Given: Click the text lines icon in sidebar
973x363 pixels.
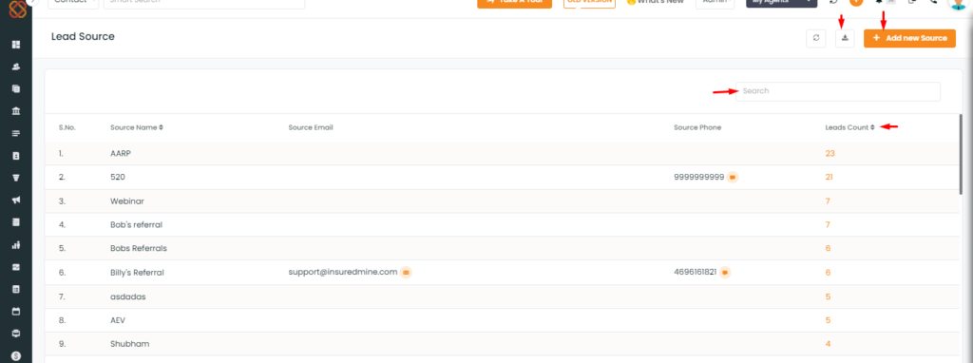Looking at the screenshot, I should (x=16, y=133).
